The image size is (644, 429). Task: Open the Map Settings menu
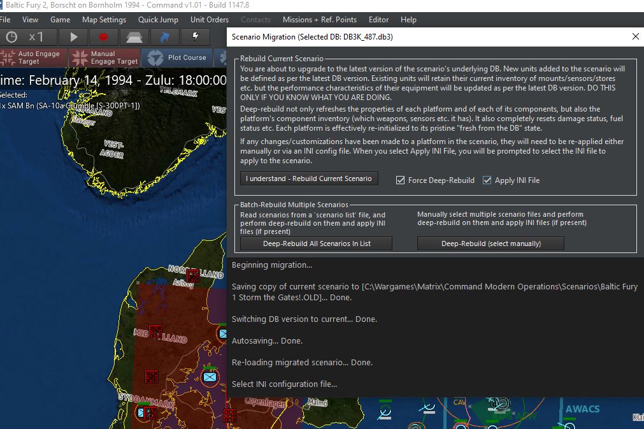click(104, 20)
